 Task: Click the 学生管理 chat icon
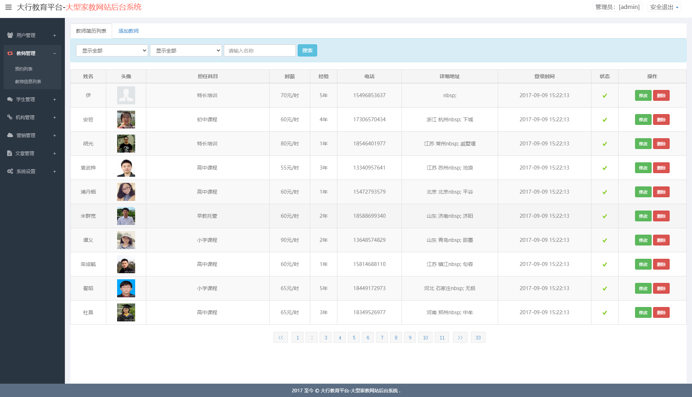click(10, 99)
